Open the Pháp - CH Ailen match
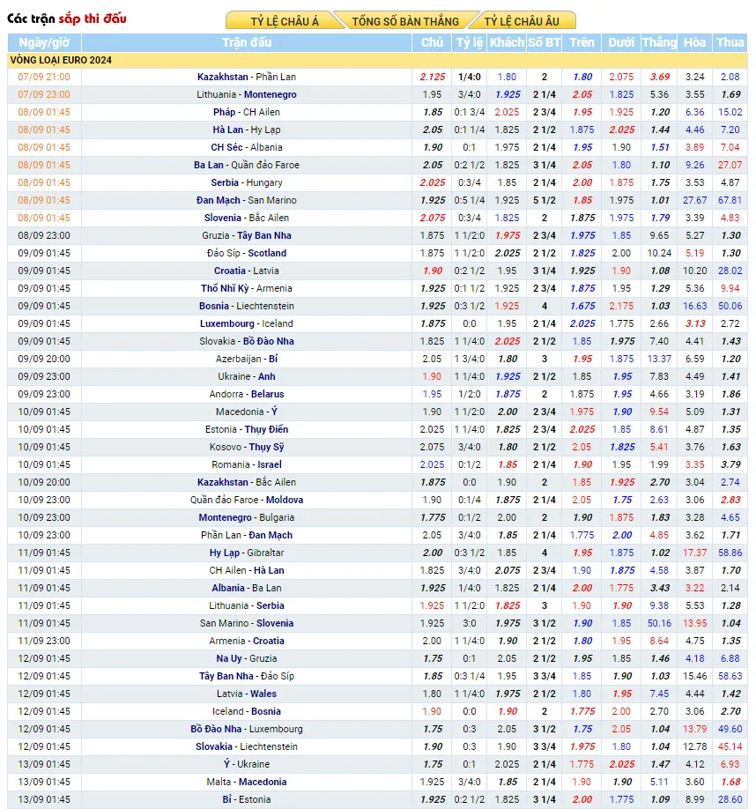 point(247,112)
